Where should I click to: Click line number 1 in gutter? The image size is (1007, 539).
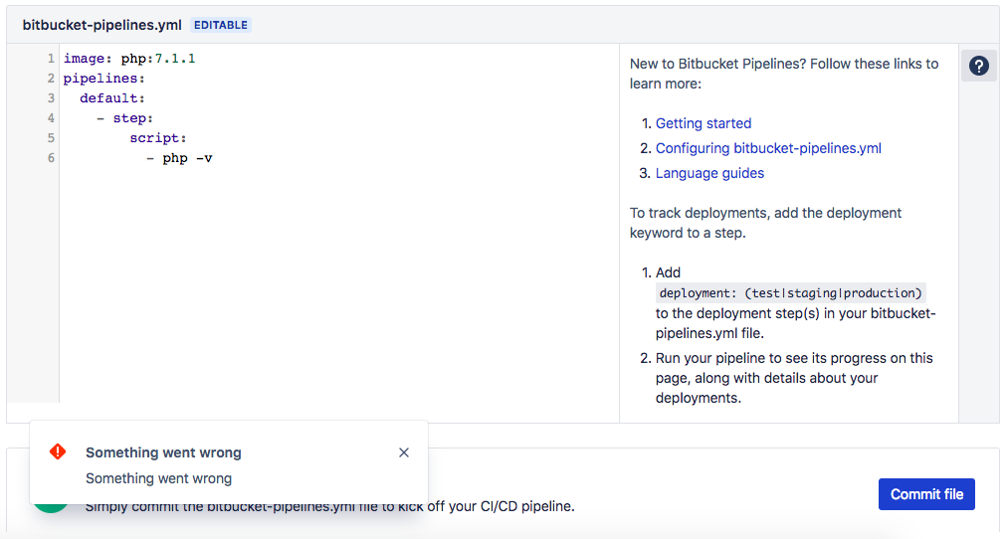click(x=51, y=59)
